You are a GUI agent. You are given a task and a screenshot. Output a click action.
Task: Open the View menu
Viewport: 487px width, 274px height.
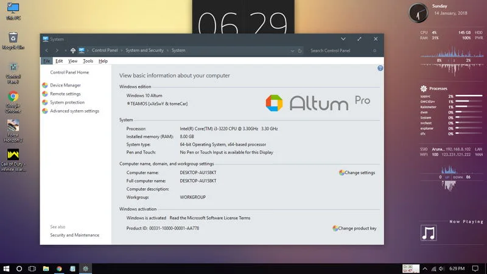click(72, 61)
